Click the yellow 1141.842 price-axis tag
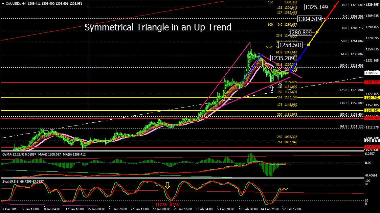Screen dimensions: 380x213 coord(372,110)
